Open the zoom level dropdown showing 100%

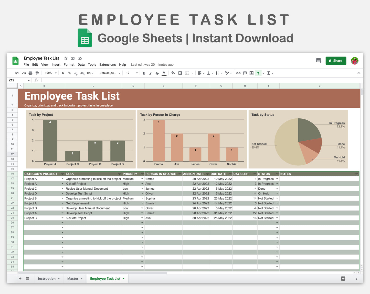tap(50, 73)
